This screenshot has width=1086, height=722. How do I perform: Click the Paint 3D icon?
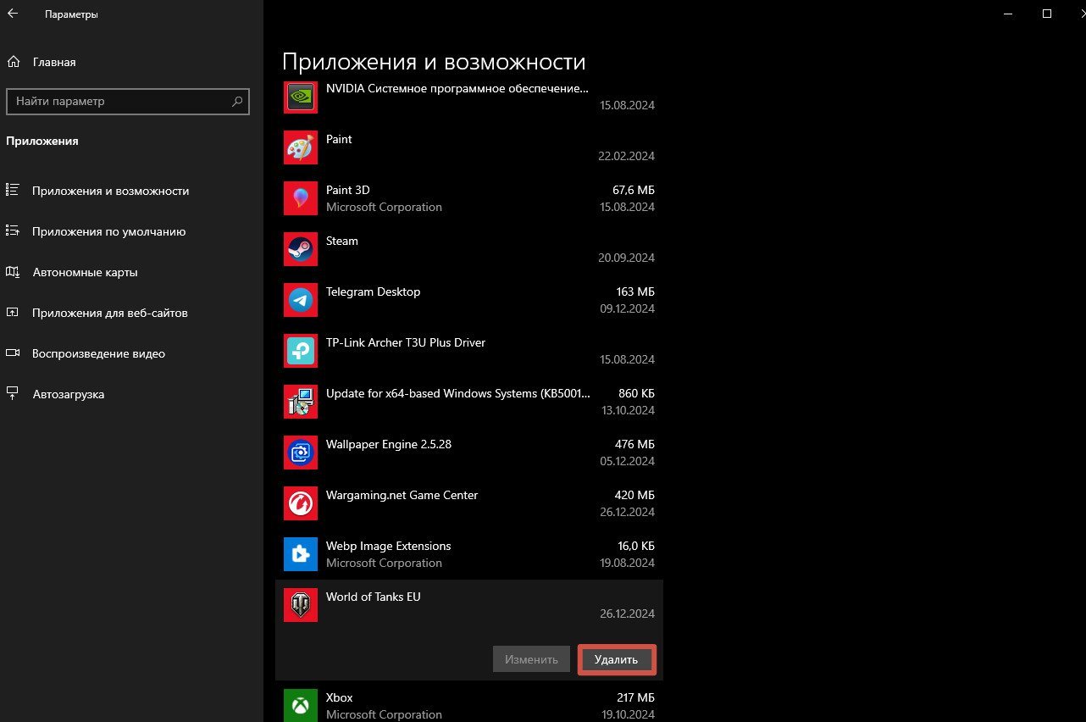(x=301, y=198)
